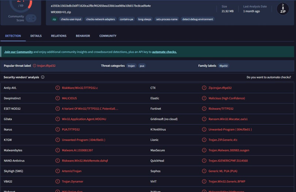296x192 pixels.
Task: Click the ZIP file type icon
Action: coord(283,9)
